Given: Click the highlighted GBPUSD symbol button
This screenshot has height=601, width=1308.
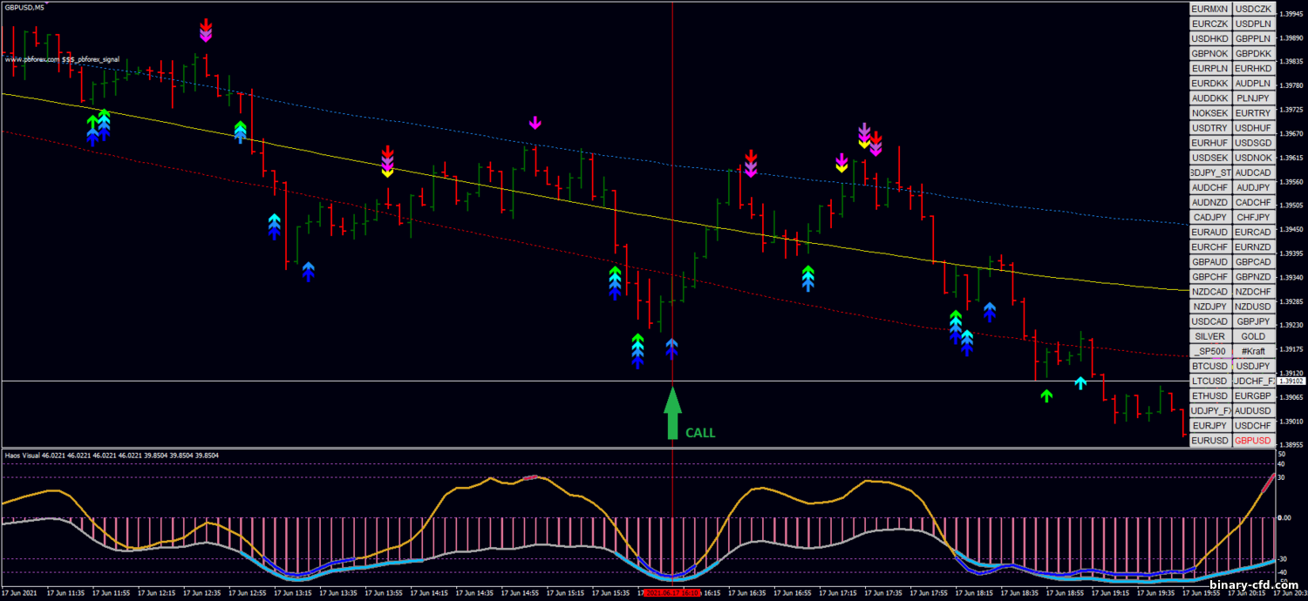Looking at the screenshot, I should [x=1253, y=441].
